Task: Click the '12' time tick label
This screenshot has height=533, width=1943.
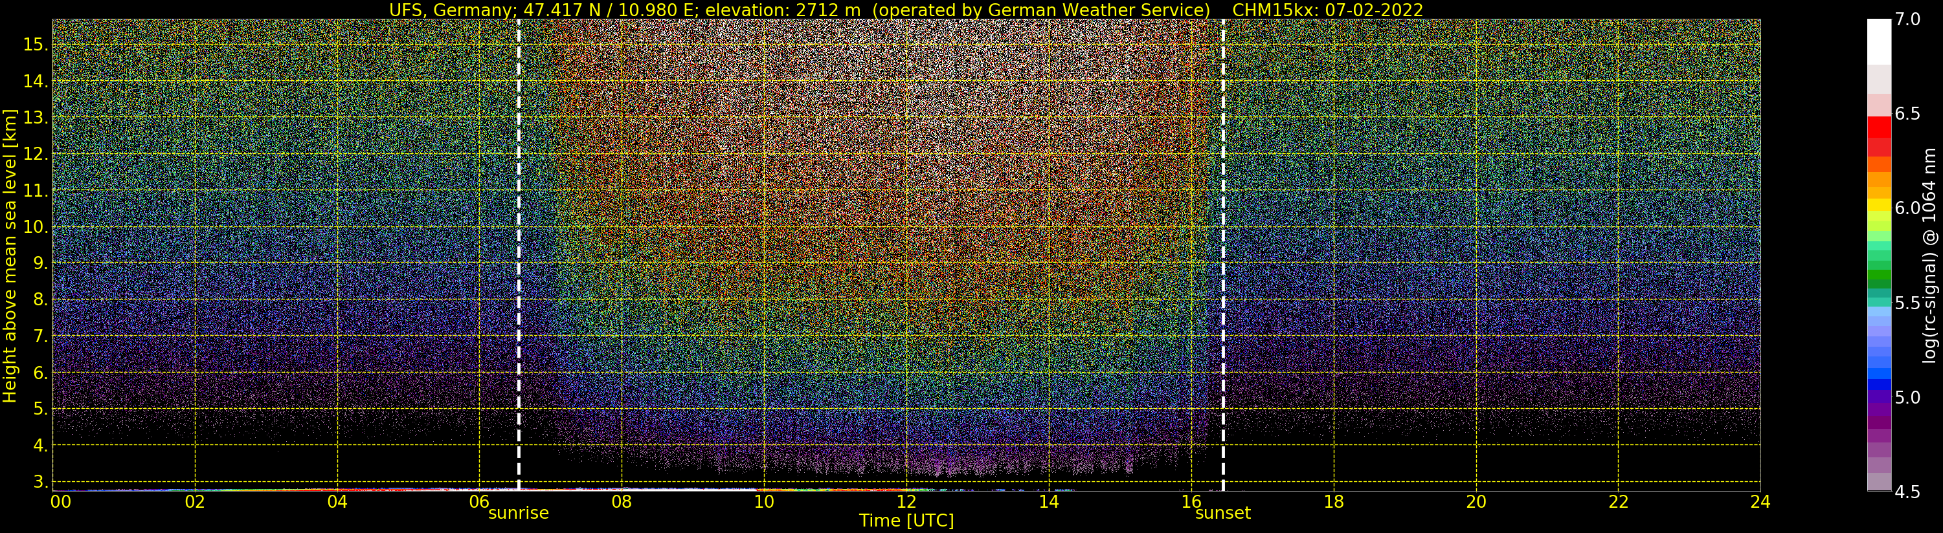Action: click(x=906, y=502)
